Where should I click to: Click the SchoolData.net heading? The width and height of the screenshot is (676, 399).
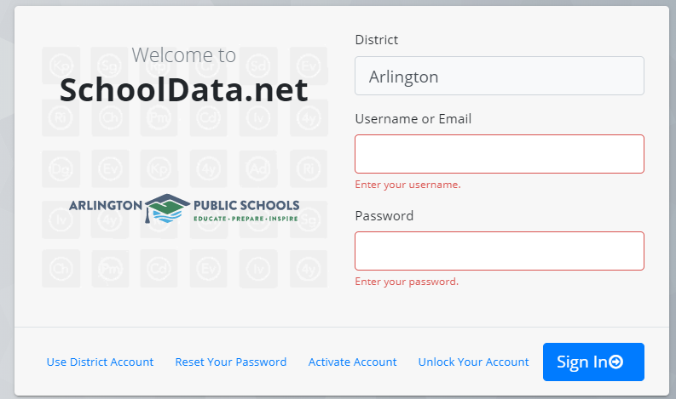pos(184,89)
